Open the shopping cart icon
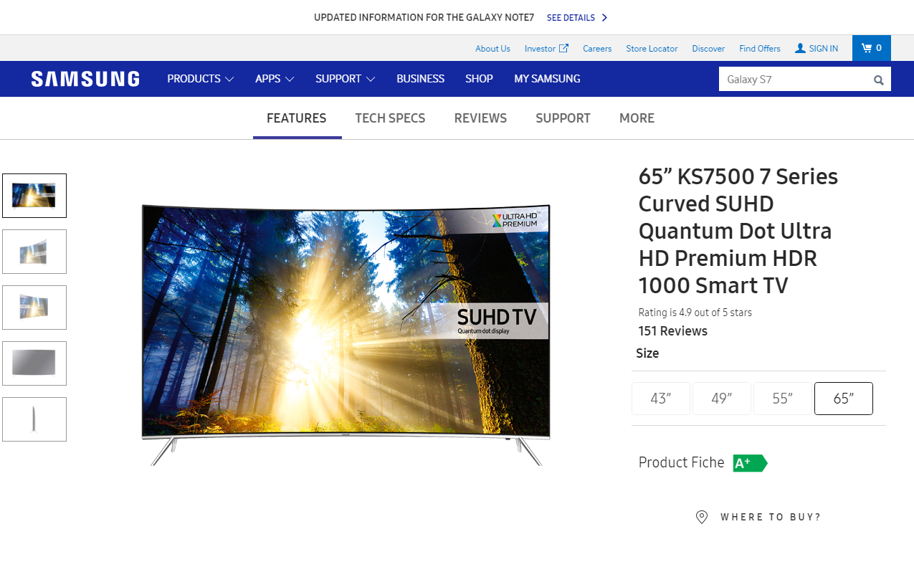Viewport: 914px width, 562px height. (866, 48)
